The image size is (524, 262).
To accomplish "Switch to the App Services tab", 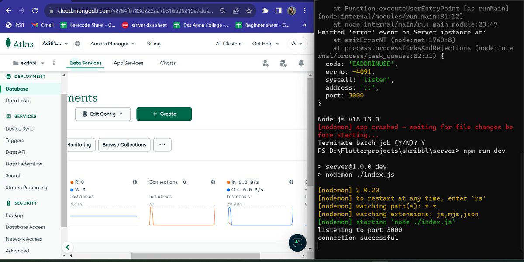I will click(x=128, y=63).
